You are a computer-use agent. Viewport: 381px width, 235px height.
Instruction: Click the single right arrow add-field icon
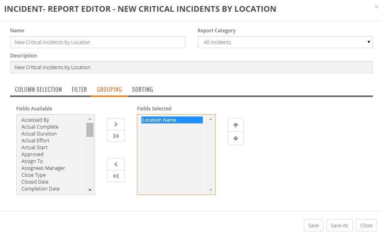click(x=116, y=124)
